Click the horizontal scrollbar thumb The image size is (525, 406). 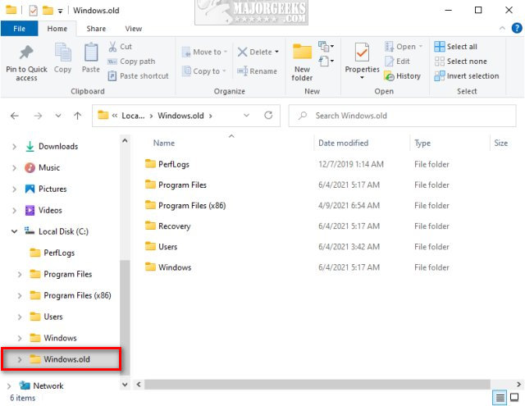(317, 384)
